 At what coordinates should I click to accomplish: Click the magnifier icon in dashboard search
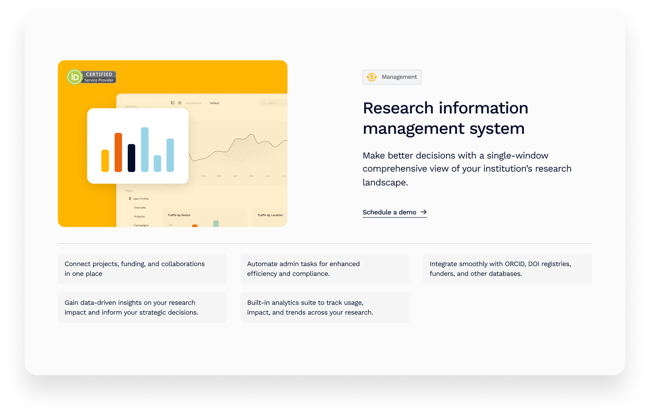tap(265, 103)
